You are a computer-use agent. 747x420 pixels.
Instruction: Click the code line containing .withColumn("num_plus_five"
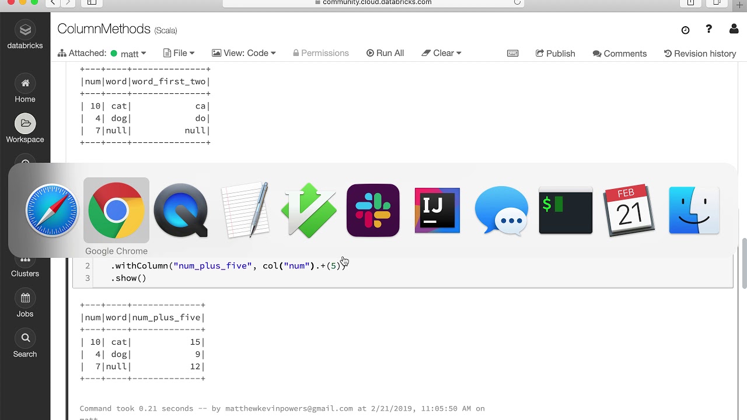click(229, 266)
